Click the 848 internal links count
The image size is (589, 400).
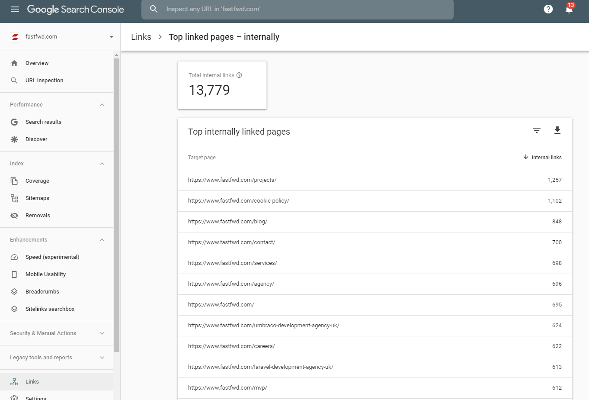557,222
